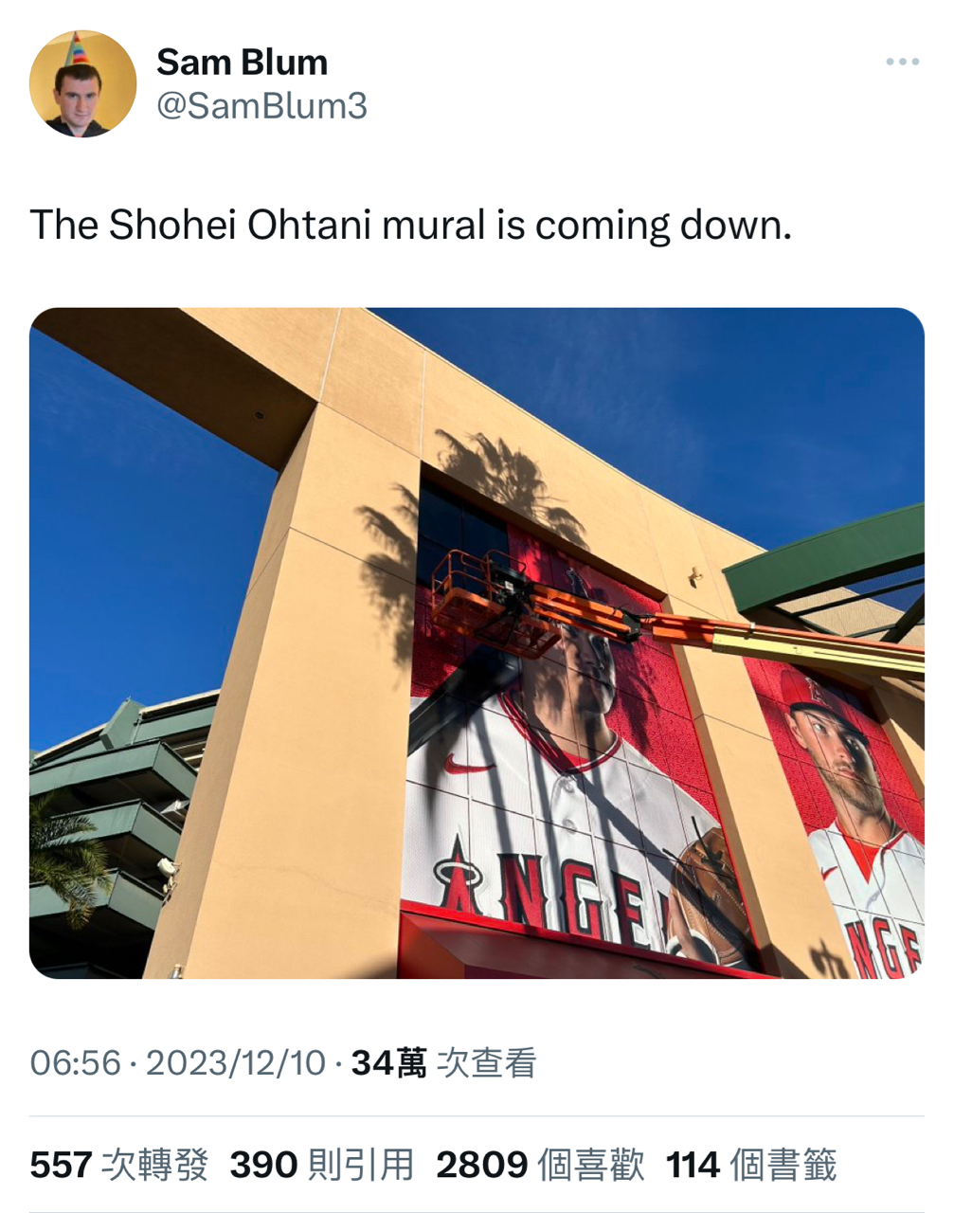Tap the 個喜歡 likes label
The height and width of the screenshot is (1213, 954).
(591, 1165)
